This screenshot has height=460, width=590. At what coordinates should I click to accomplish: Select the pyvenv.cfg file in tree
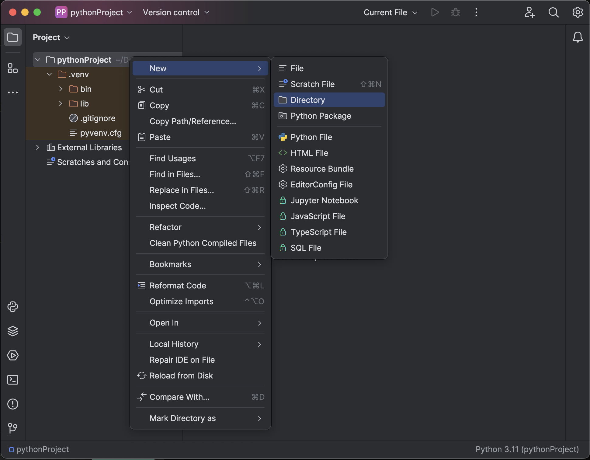pos(101,133)
